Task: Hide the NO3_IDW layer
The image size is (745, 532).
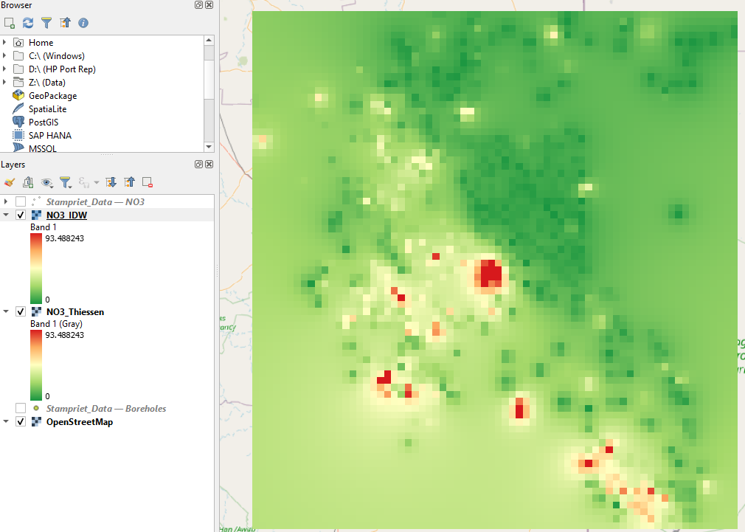Action: click(x=21, y=214)
